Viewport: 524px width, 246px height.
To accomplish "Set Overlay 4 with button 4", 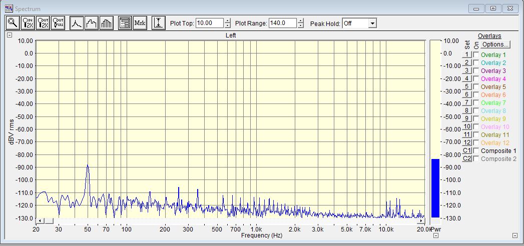I will 467,79.
